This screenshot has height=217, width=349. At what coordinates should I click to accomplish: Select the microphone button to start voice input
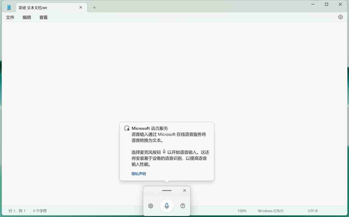[167, 206]
